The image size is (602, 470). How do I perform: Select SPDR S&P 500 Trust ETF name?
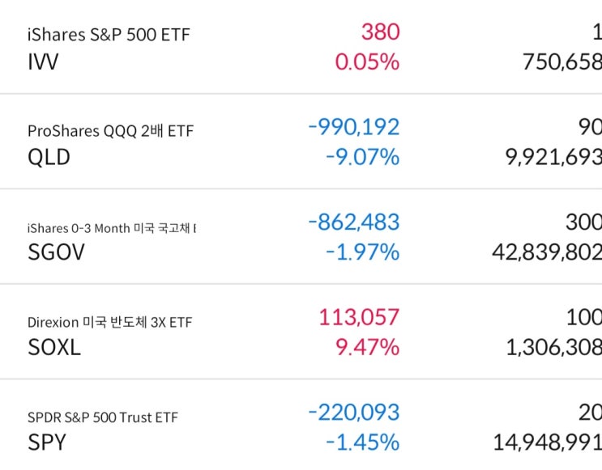(x=102, y=417)
